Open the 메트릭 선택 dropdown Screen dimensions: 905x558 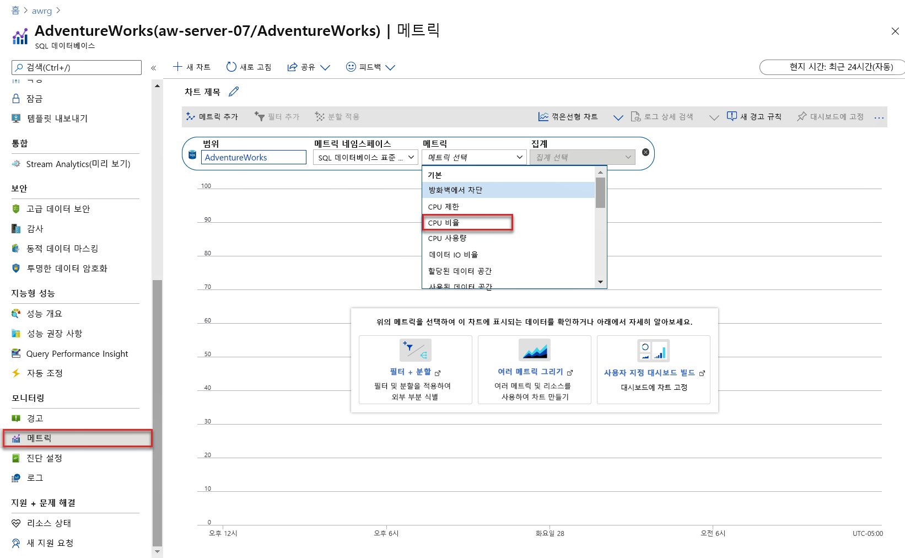coord(475,157)
